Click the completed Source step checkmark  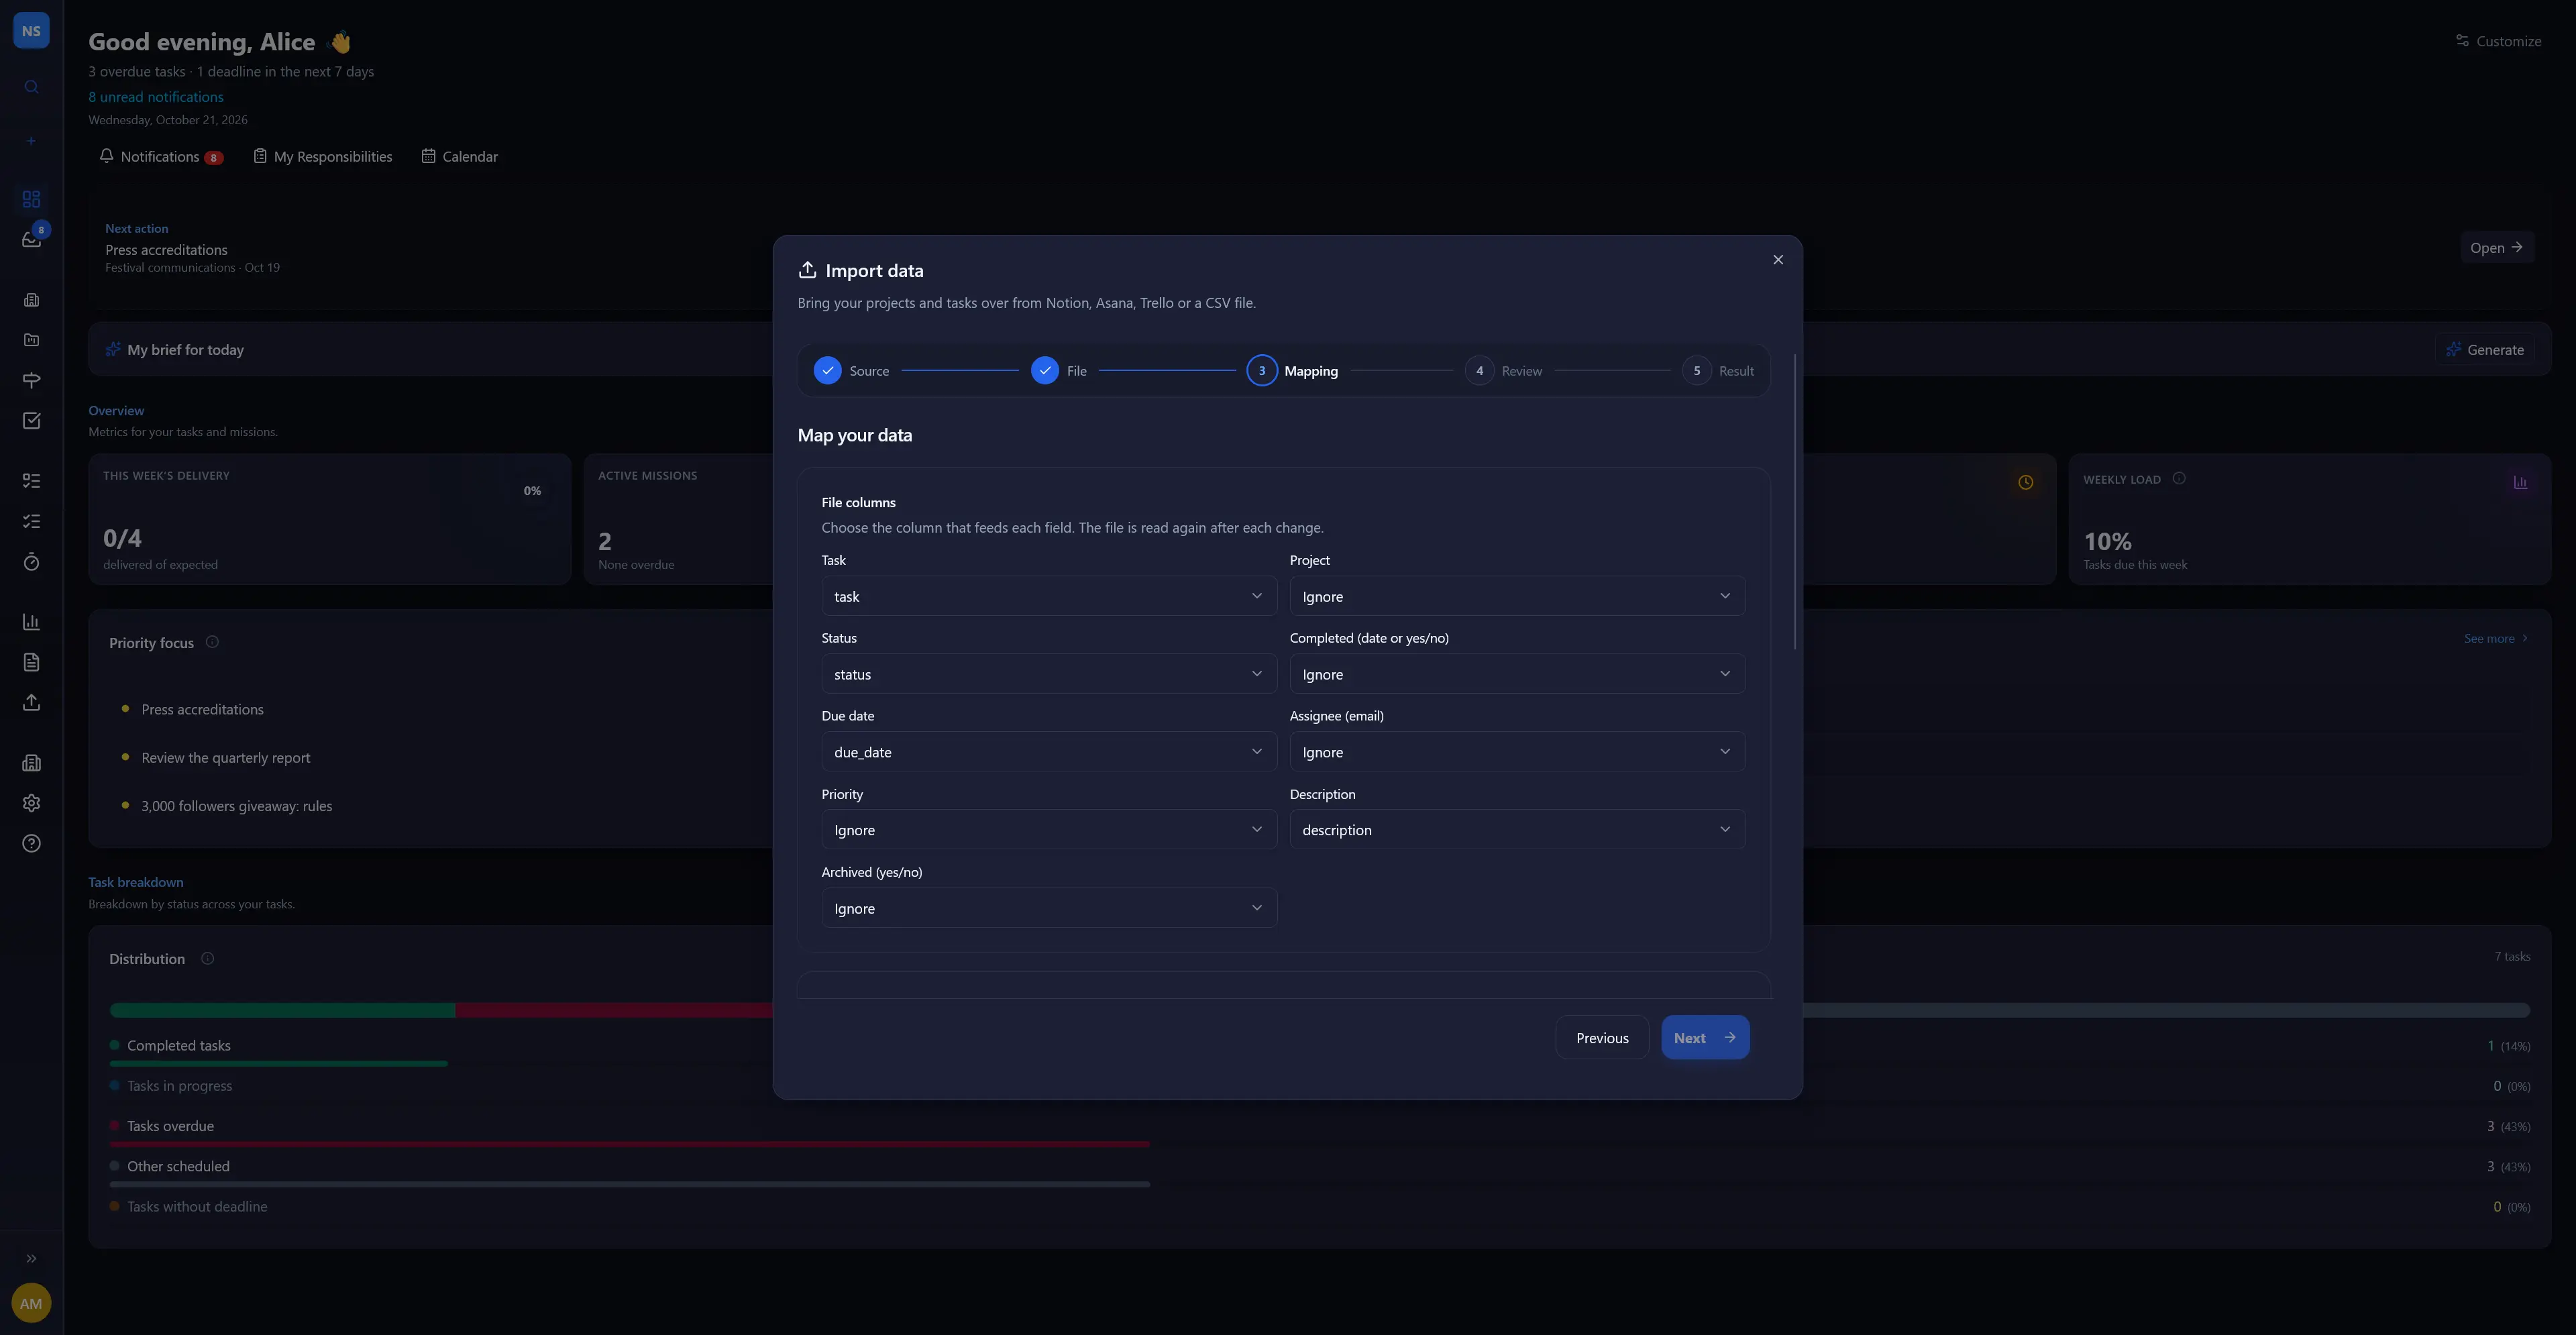[827, 371]
